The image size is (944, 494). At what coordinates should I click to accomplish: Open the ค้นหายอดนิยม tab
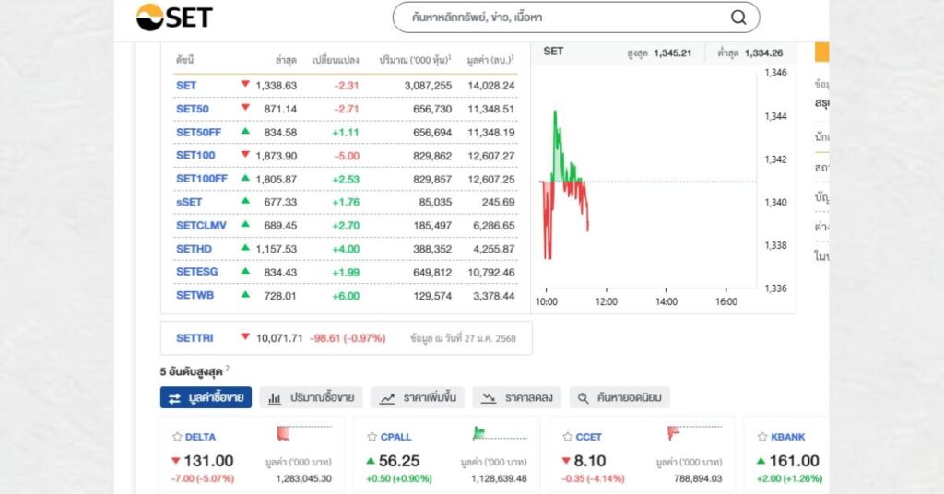tap(619, 398)
